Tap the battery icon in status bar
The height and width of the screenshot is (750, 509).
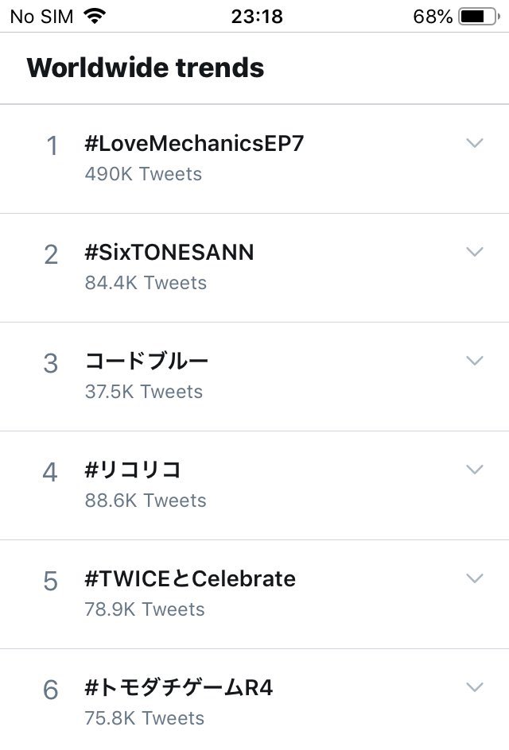(479, 16)
